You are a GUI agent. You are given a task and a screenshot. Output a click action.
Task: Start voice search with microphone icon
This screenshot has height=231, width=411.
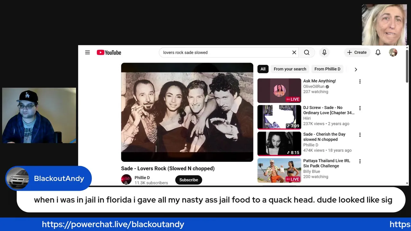tap(324, 52)
